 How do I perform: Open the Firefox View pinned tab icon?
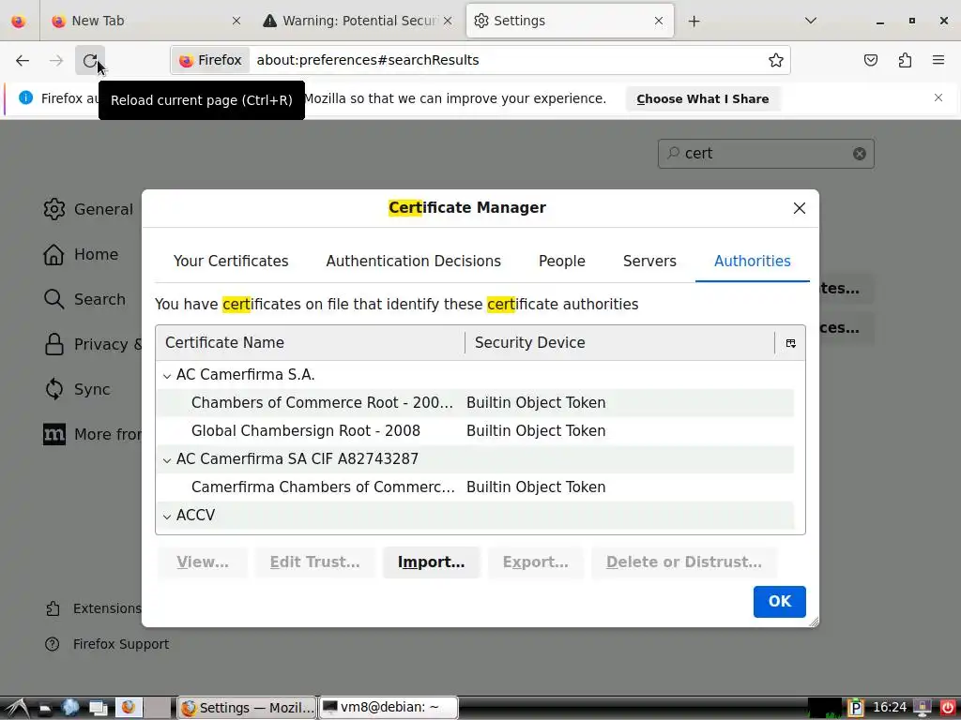(x=19, y=21)
